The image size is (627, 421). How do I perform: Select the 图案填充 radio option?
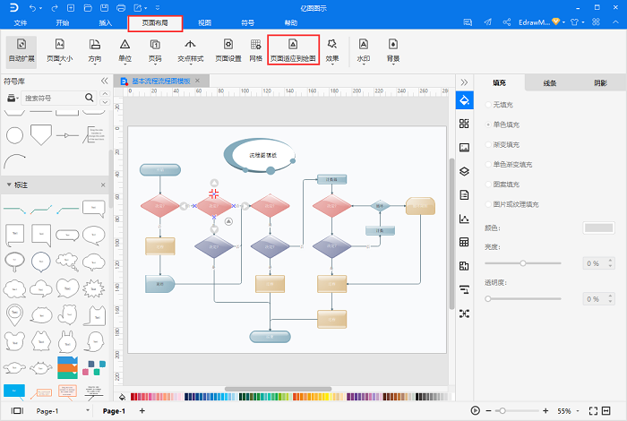point(488,185)
